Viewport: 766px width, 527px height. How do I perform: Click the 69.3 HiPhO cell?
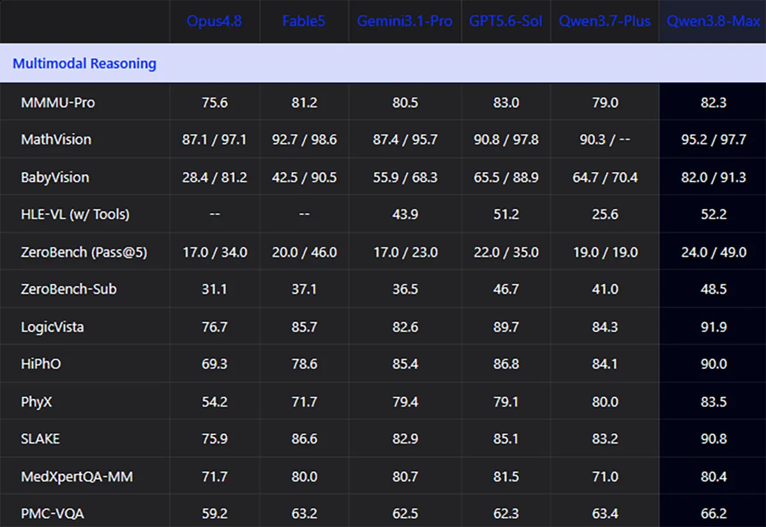214,364
